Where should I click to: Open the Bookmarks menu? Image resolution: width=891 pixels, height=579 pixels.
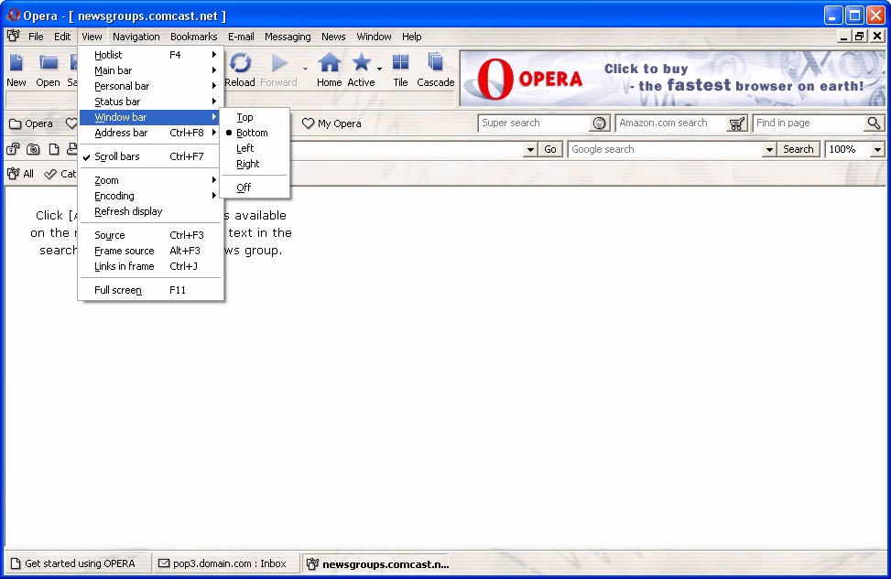click(193, 37)
